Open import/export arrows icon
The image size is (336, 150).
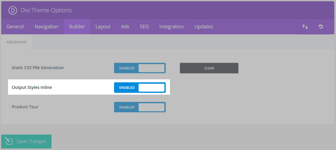tap(305, 27)
